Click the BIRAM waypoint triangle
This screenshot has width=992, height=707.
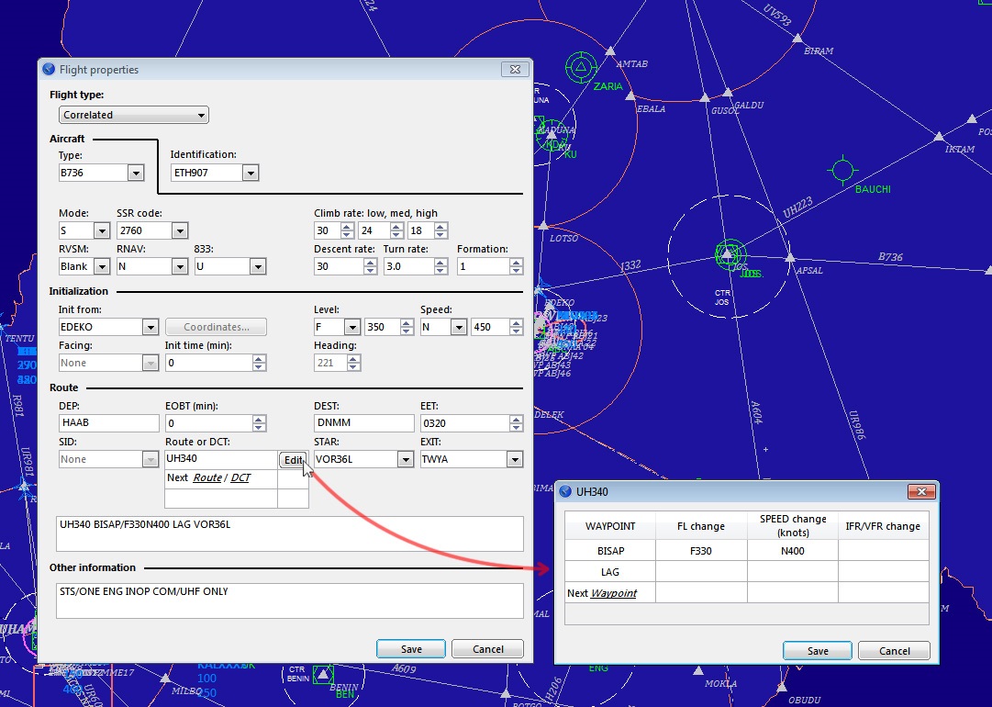pos(797,38)
